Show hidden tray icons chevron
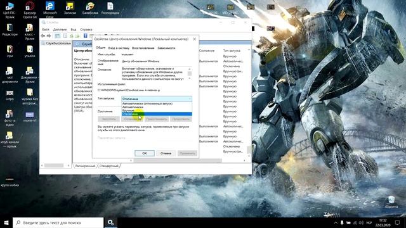 [x=336, y=222]
